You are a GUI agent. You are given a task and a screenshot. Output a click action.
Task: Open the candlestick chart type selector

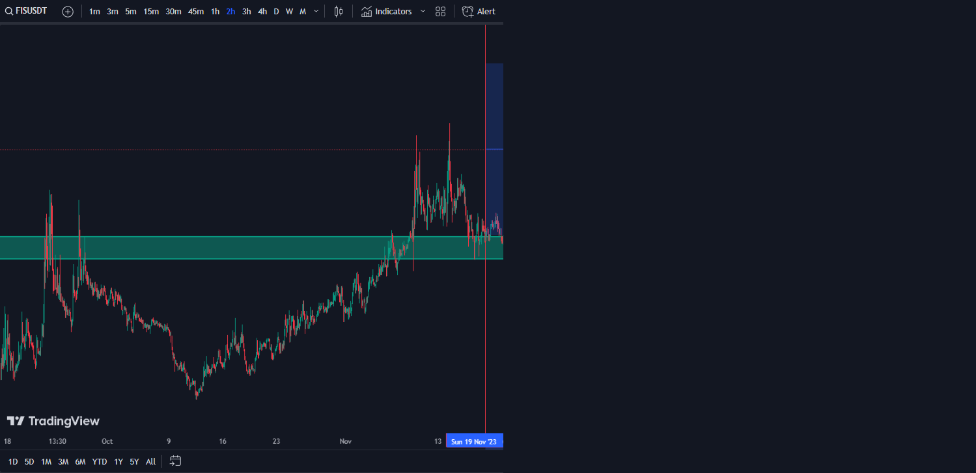[338, 12]
